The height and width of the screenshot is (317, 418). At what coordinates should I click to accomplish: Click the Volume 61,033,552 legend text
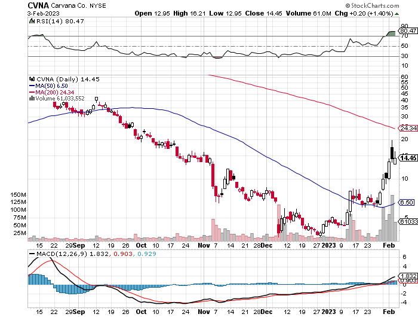[x=60, y=99]
